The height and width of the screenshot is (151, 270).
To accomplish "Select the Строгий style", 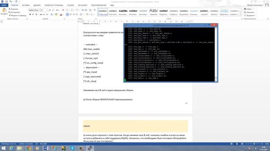I will coord(204,12).
